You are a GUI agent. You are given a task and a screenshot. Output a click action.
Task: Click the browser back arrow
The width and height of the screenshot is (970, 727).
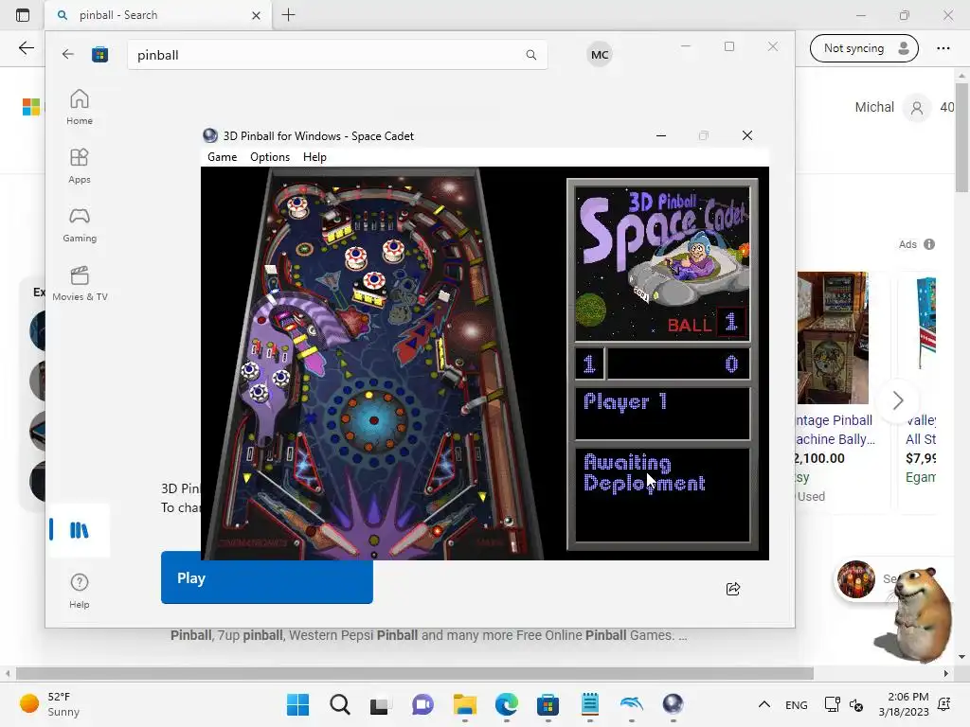pyautogui.click(x=26, y=48)
